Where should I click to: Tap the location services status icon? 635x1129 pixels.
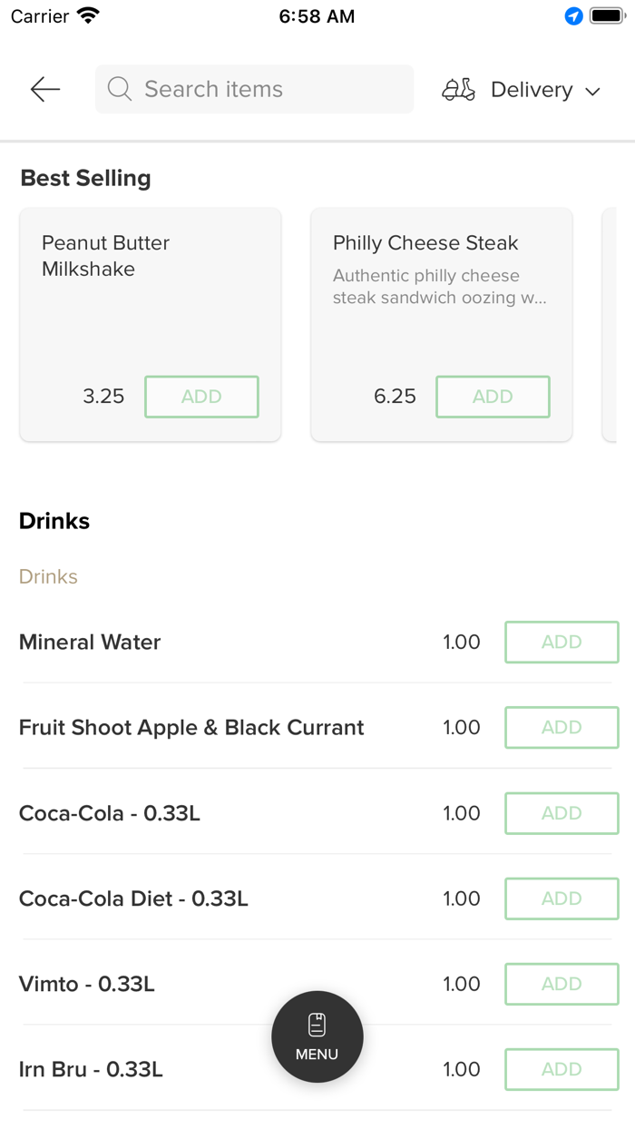coord(573,16)
